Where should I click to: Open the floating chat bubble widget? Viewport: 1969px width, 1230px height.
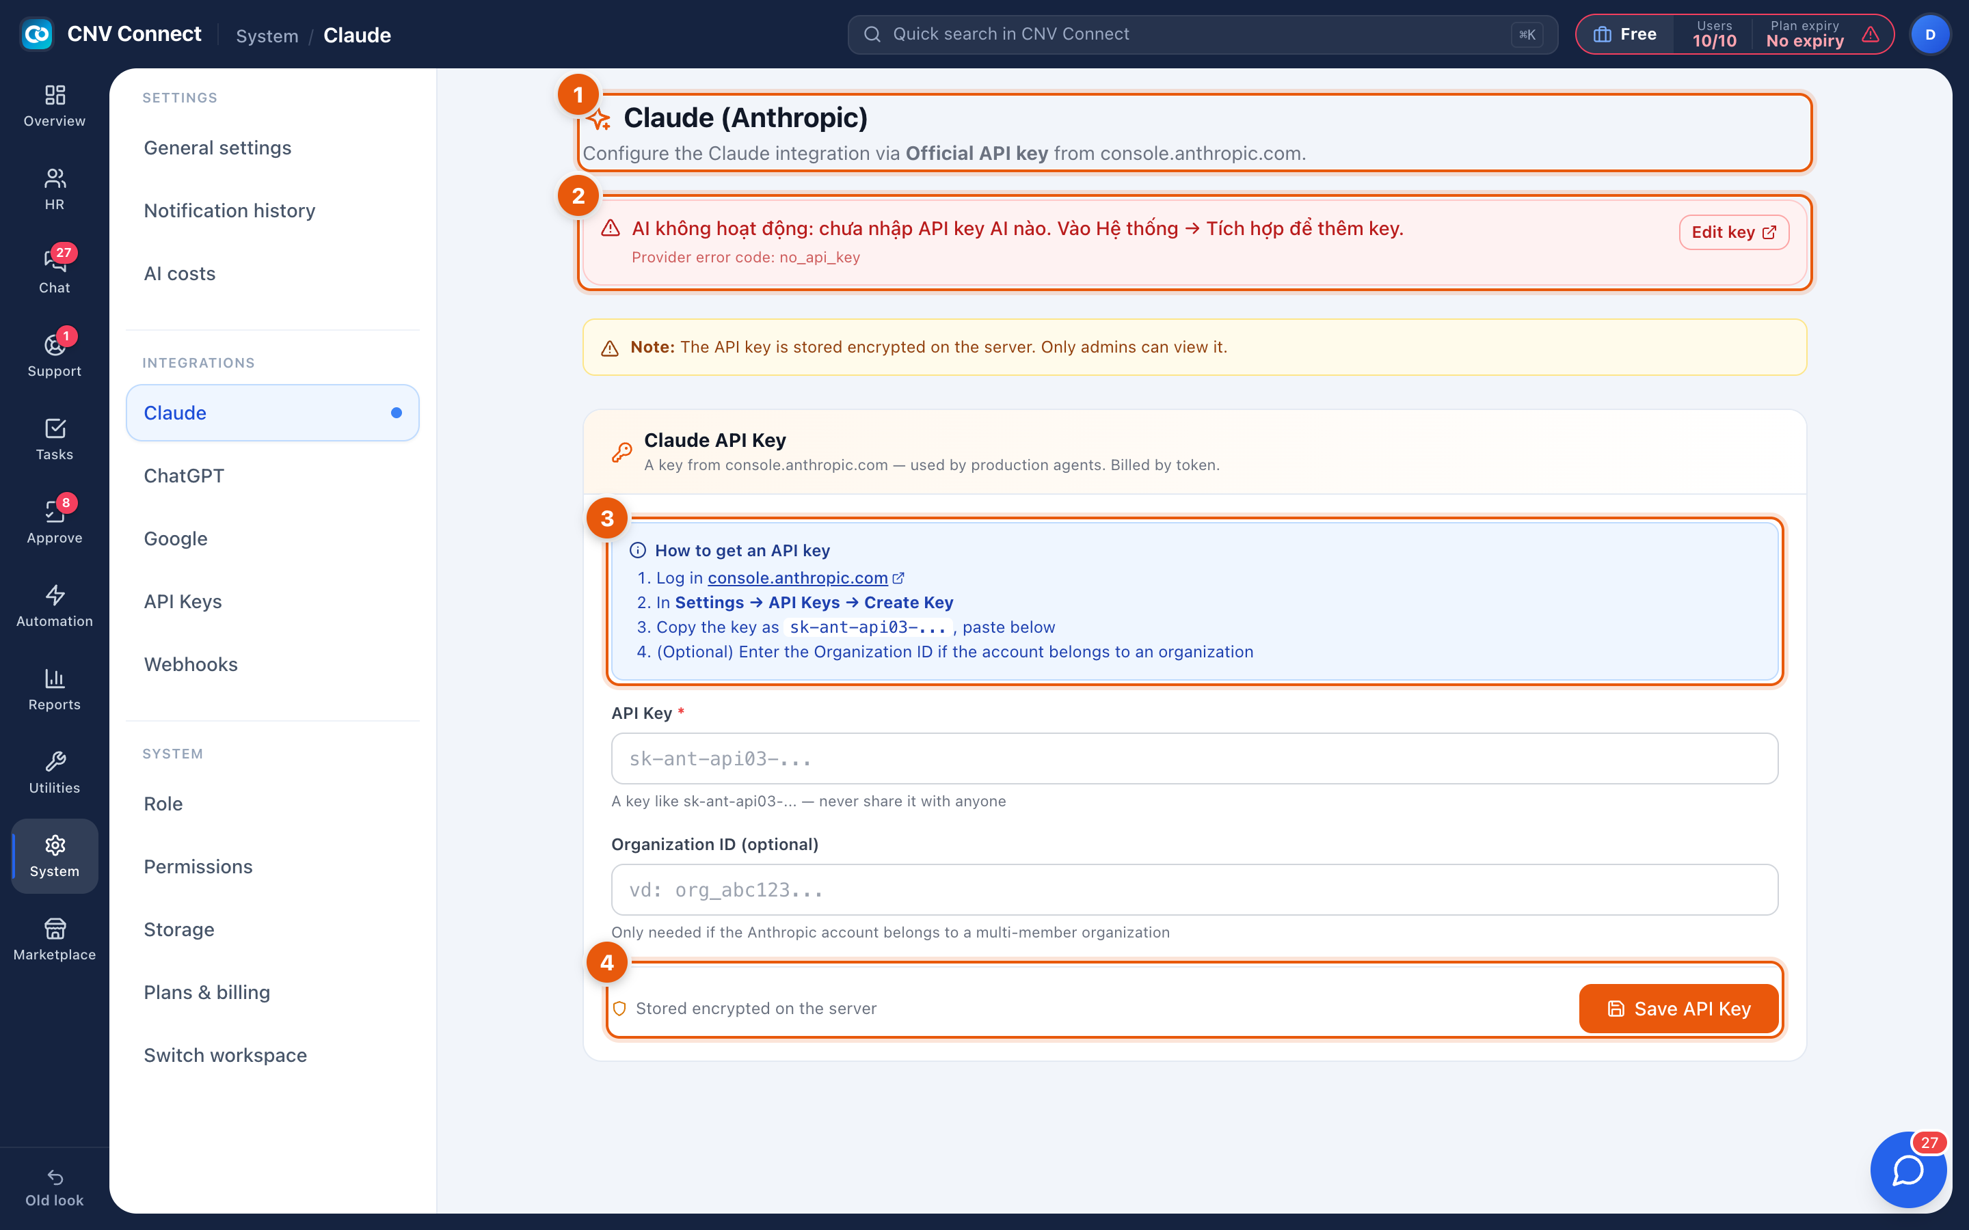click(x=1908, y=1170)
